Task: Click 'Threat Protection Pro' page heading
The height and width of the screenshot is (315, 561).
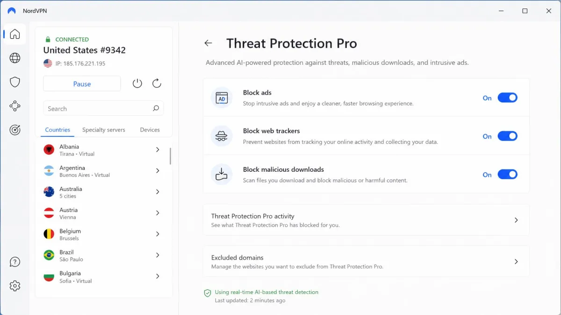Action: [x=292, y=43]
